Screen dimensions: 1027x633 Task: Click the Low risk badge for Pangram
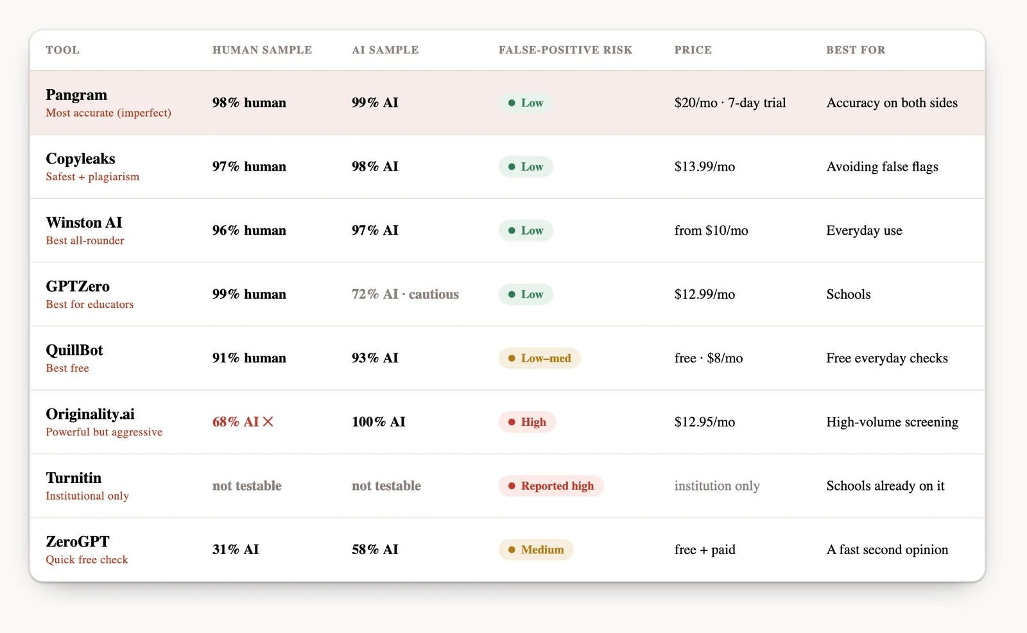(x=526, y=103)
